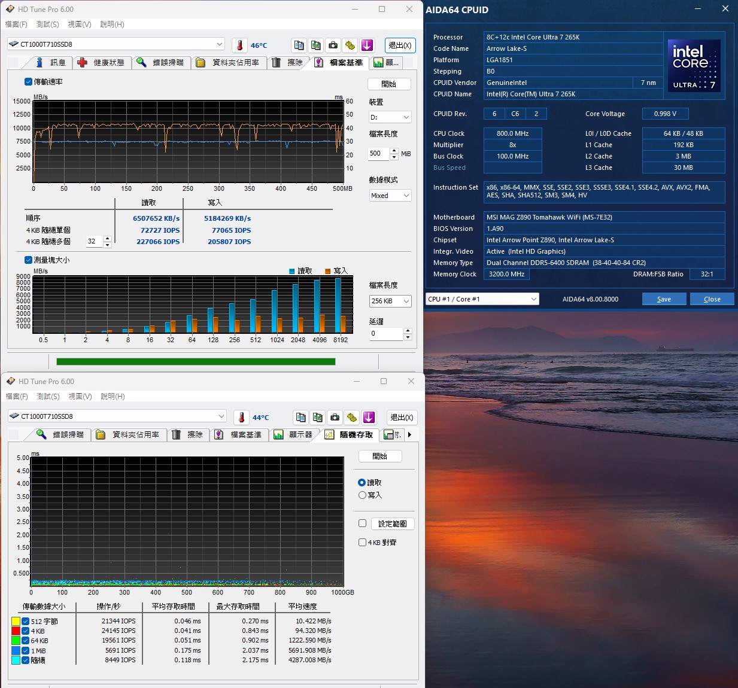Image resolution: width=738 pixels, height=688 pixels.
Task: Click the purple down-arrow save icon beside 44°C
Action: [x=369, y=418]
